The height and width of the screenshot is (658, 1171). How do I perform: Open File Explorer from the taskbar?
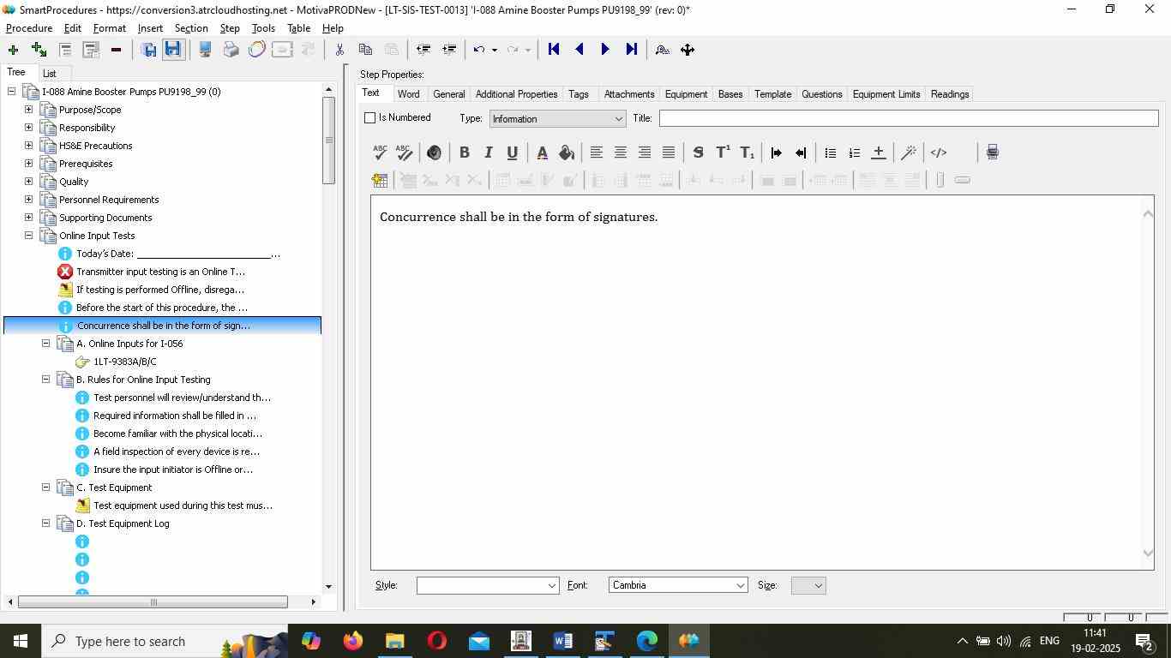pyautogui.click(x=394, y=641)
